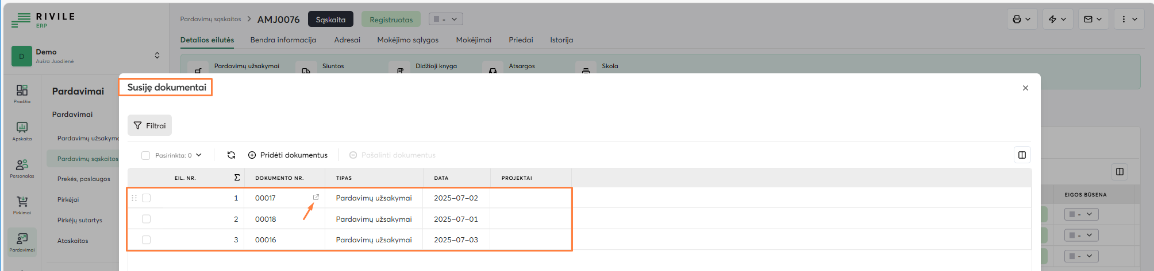This screenshot has height=271, width=1154.
Task: Tick the checkbox for document 00017
Action: (x=146, y=198)
